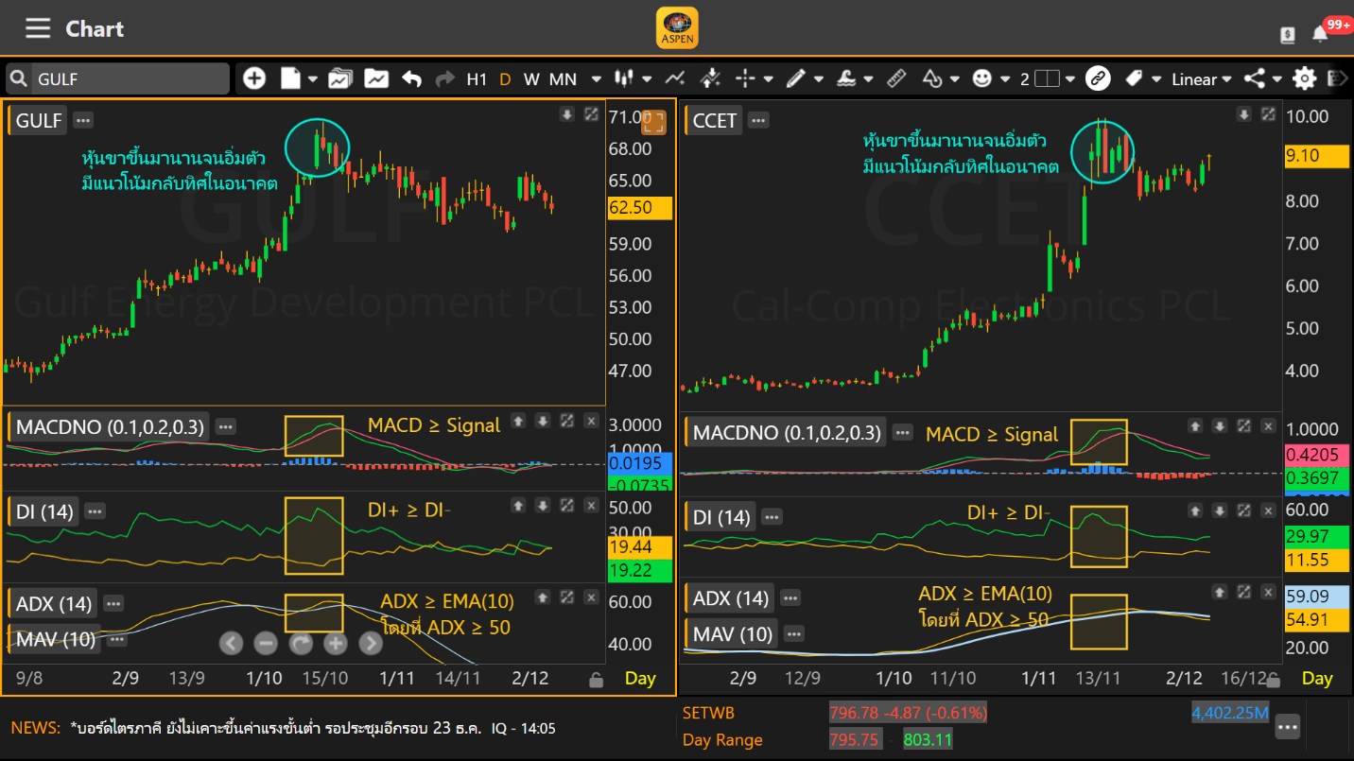The image size is (1354, 761).
Task: Open CCET chart options ellipsis
Action: coord(757,120)
